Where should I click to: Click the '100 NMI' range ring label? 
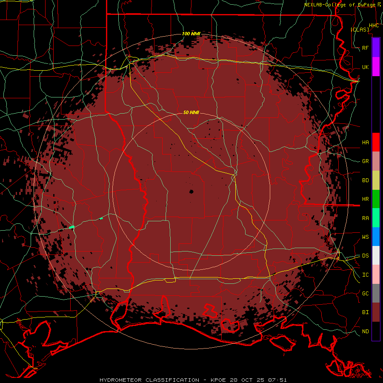191,34
